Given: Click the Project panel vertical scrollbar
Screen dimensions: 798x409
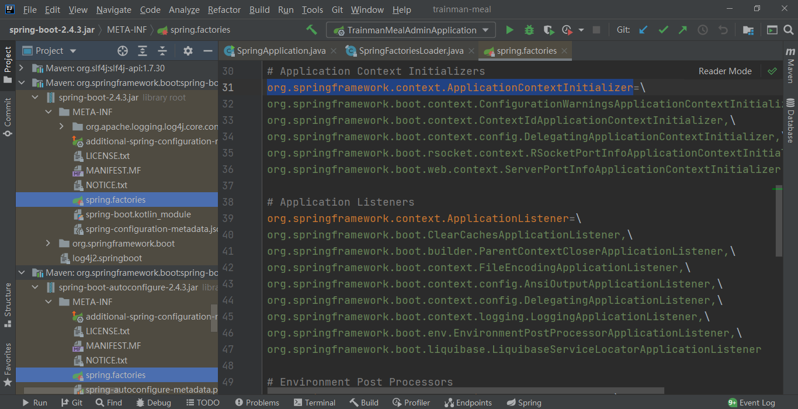Looking at the screenshot, I should [214, 318].
